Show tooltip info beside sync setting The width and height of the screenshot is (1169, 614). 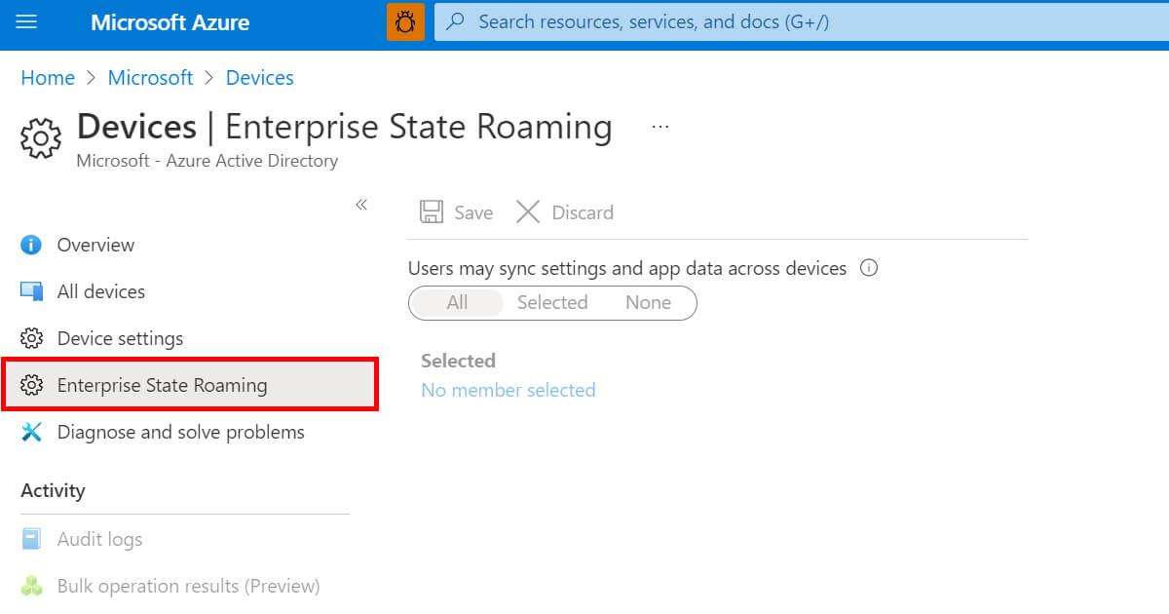click(x=868, y=268)
